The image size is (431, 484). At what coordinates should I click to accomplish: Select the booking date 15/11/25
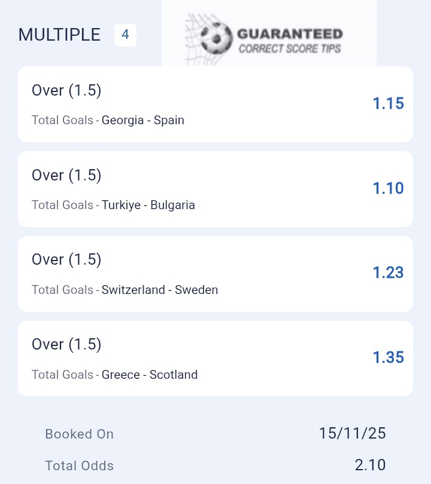[x=352, y=434]
